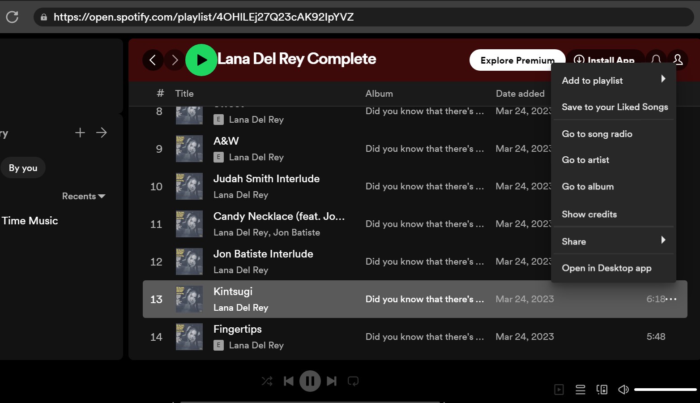Click the lock icon in the address bar
This screenshot has height=403, width=700.
pos(44,17)
